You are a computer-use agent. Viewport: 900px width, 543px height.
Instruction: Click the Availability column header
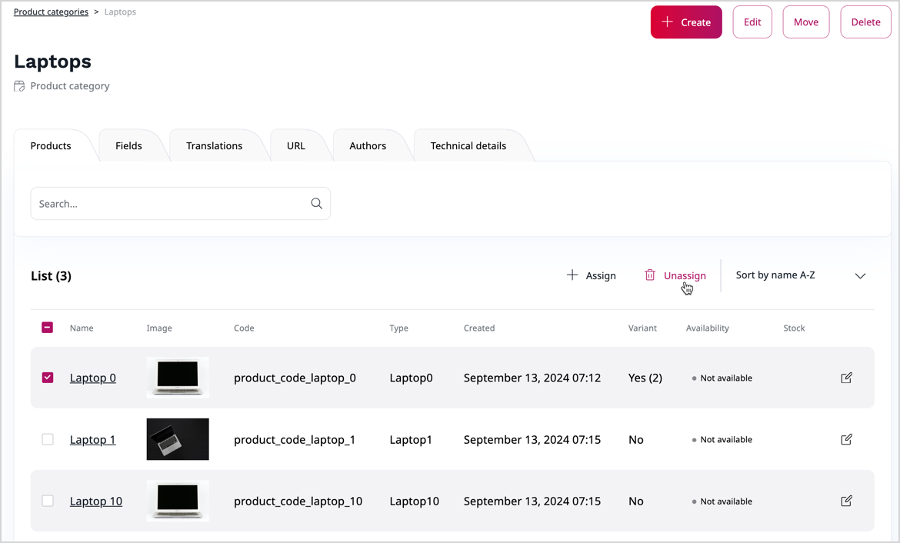[707, 328]
